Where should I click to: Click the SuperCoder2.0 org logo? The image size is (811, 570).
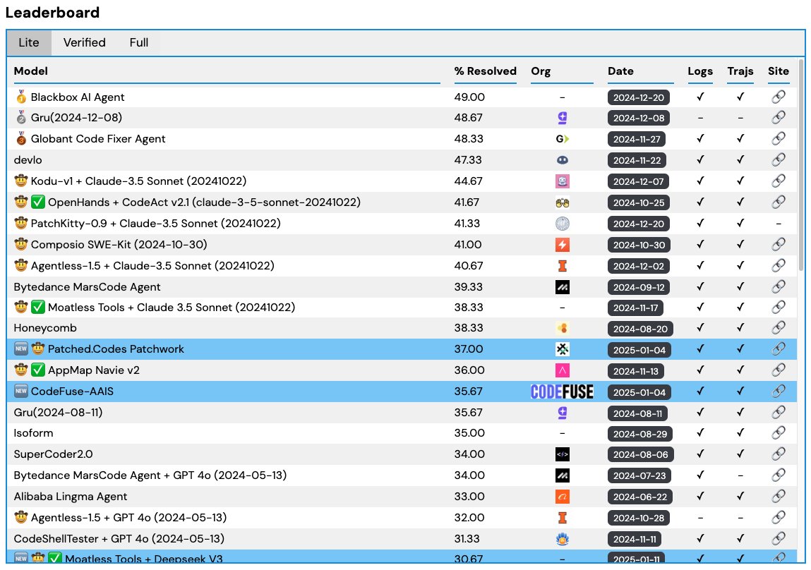563,454
